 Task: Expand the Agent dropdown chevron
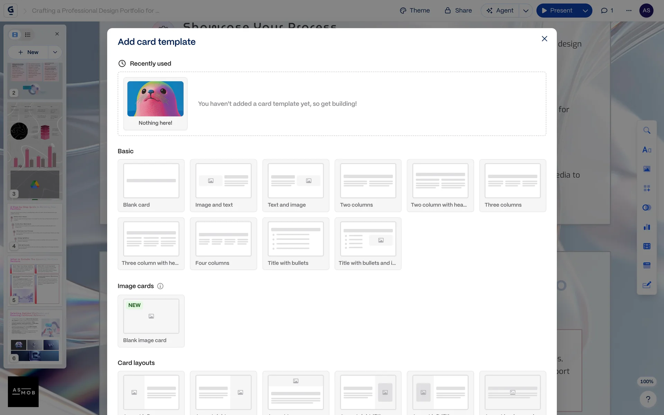(x=526, y=11)
